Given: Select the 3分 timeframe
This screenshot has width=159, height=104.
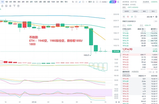Looking at the screenshot, I should coord(58,2).
